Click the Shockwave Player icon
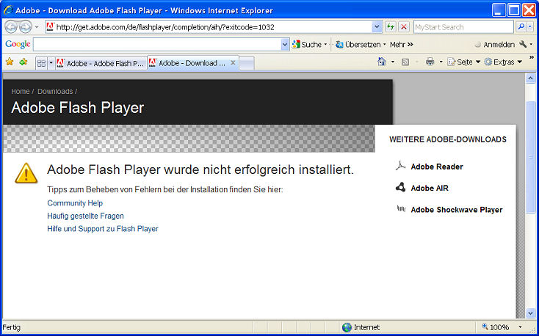 point(401,208)
